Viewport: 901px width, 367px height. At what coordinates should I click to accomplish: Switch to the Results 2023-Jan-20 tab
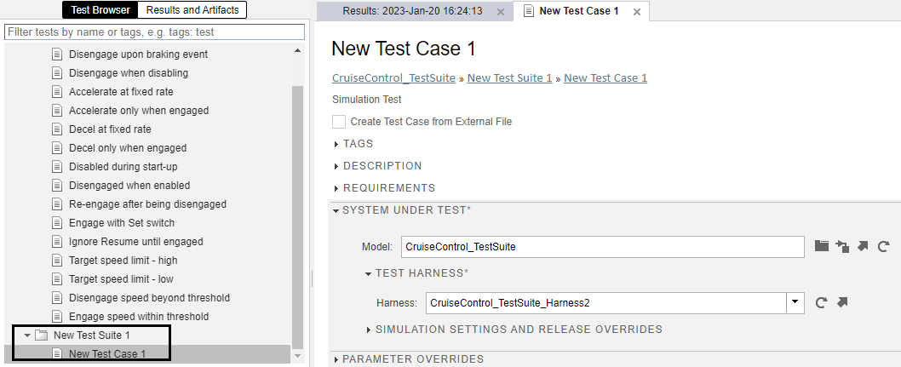pos(412,12)
